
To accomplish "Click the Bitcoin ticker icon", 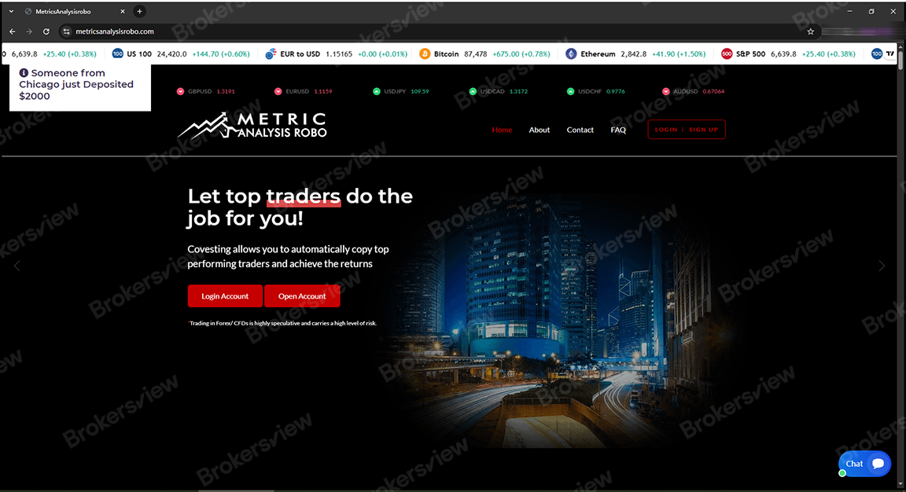I will coord(425,53).
